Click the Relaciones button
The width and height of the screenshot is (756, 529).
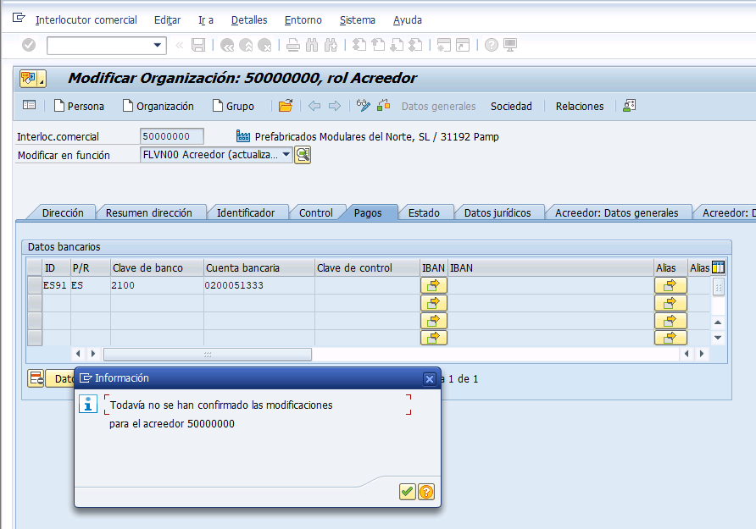coord(580,107)
